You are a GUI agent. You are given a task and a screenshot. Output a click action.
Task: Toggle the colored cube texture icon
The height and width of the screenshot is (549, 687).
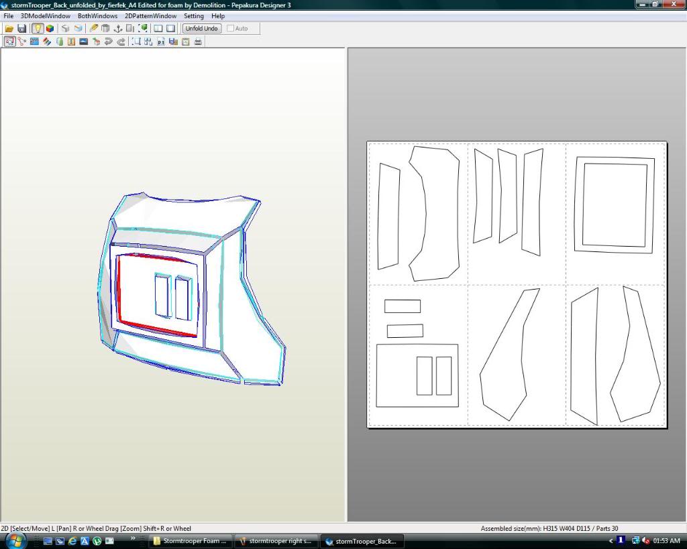(x=50, y=28)
